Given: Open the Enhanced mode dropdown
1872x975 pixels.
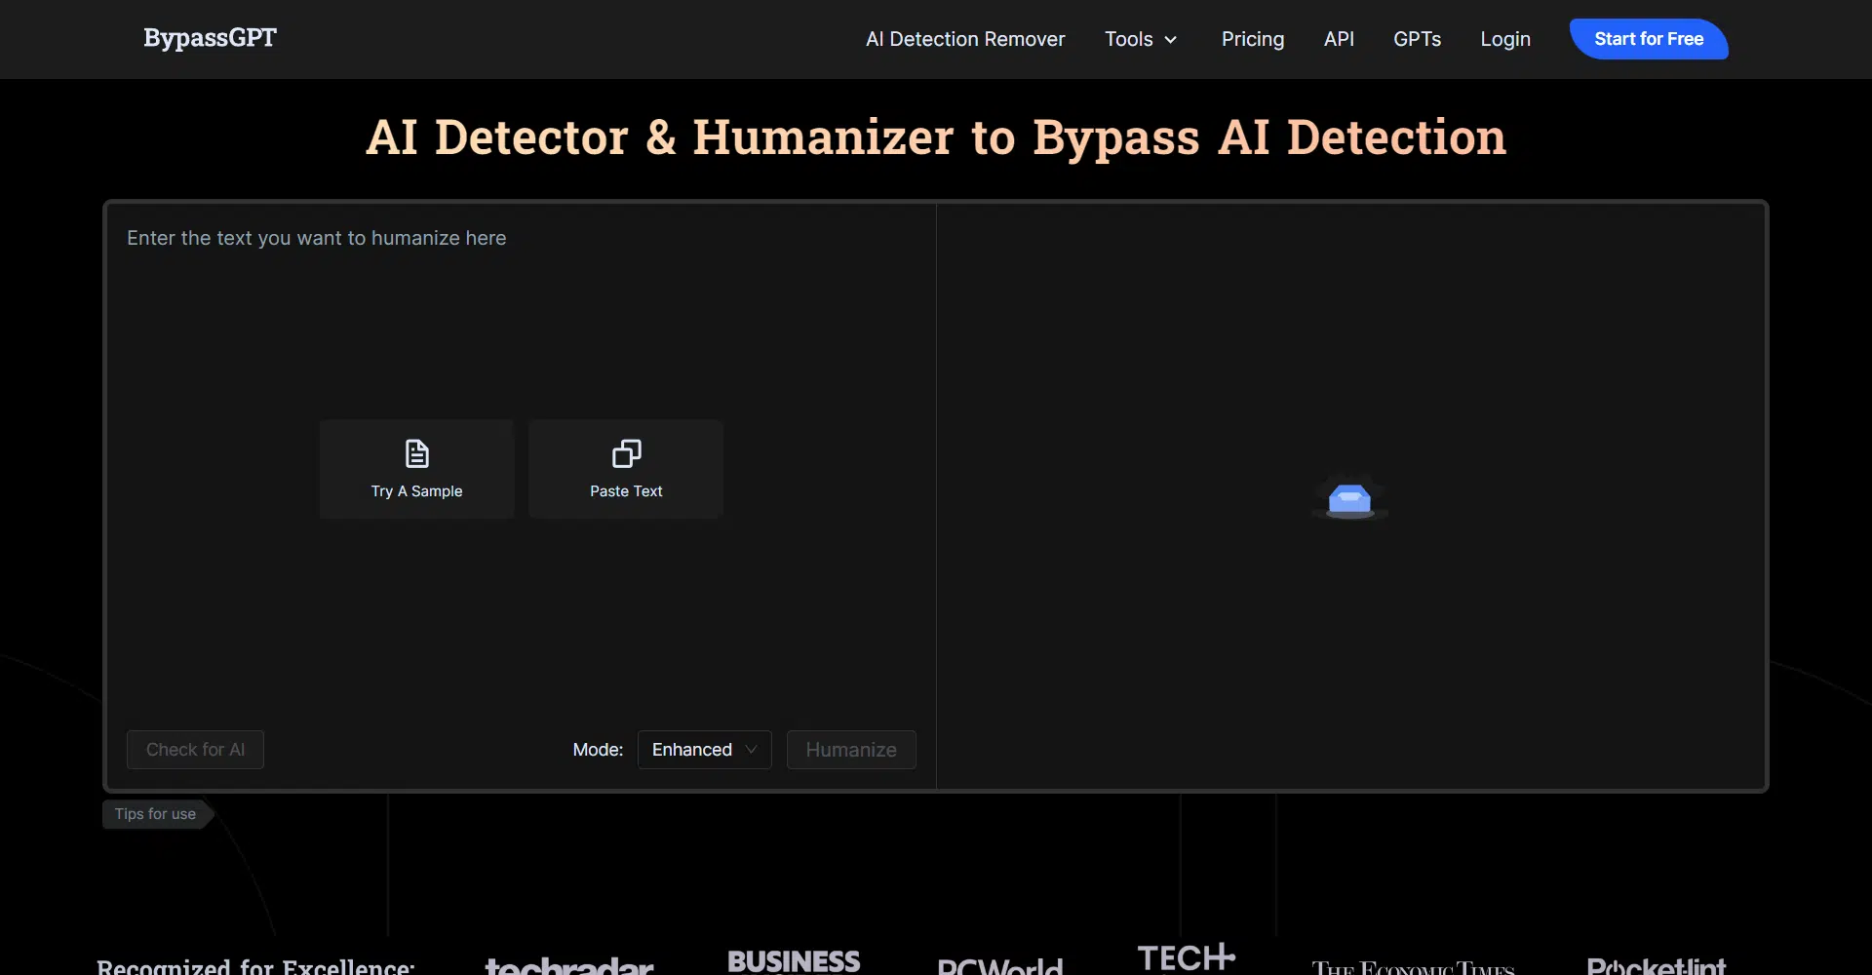Looking at the screenshot, I should (x=704, y=750).
